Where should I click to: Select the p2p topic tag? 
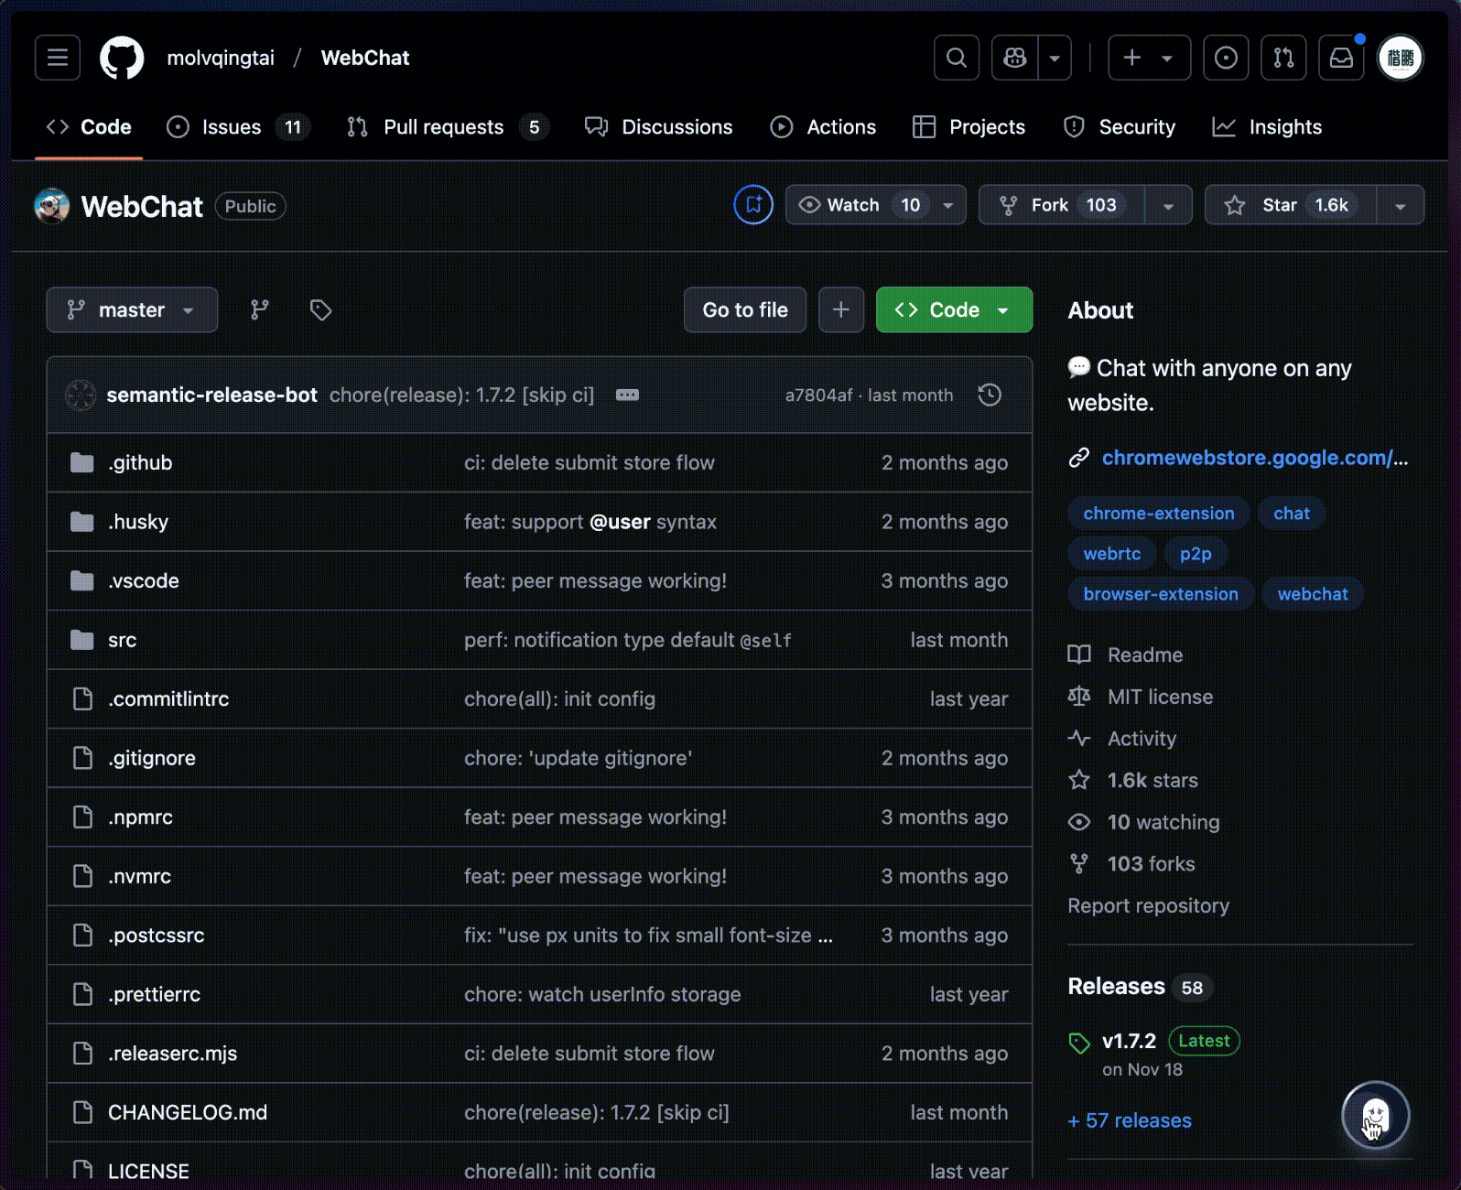pyautogui.click(x=1196, y=554)
